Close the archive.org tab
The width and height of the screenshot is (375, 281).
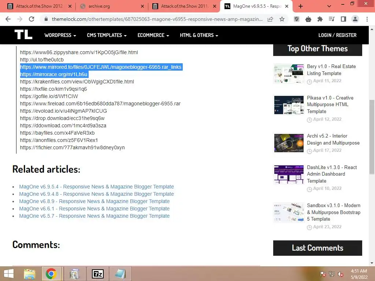pos(142,6)
